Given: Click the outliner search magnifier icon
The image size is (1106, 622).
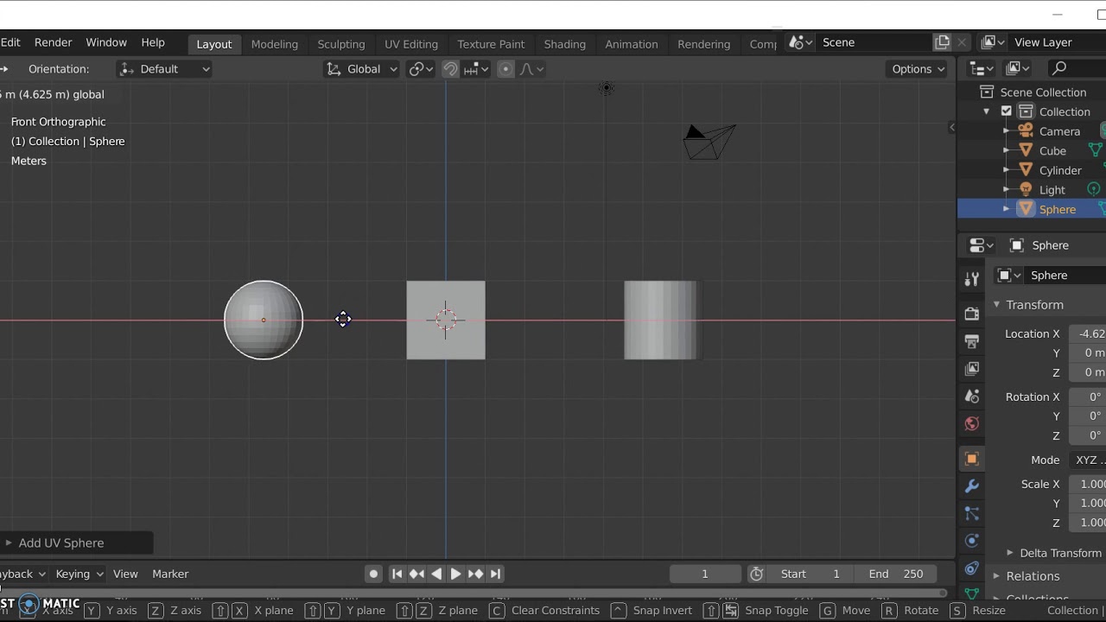Looking at the screenshot, I should [x=1060, y=68].
